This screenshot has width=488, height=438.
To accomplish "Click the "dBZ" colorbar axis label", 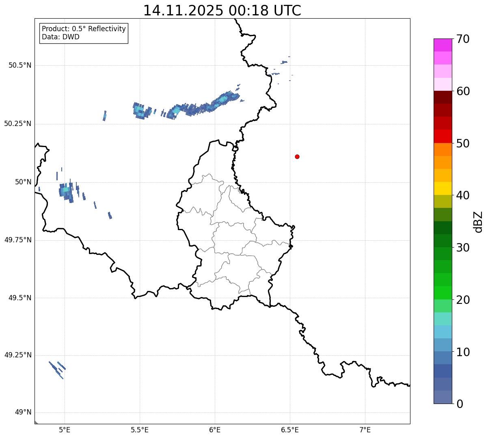I will tap(478, 222).
